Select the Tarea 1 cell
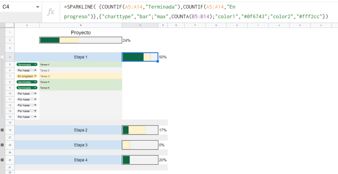The height and width of the screenshot is (174, 338). (x=81, y=65)
